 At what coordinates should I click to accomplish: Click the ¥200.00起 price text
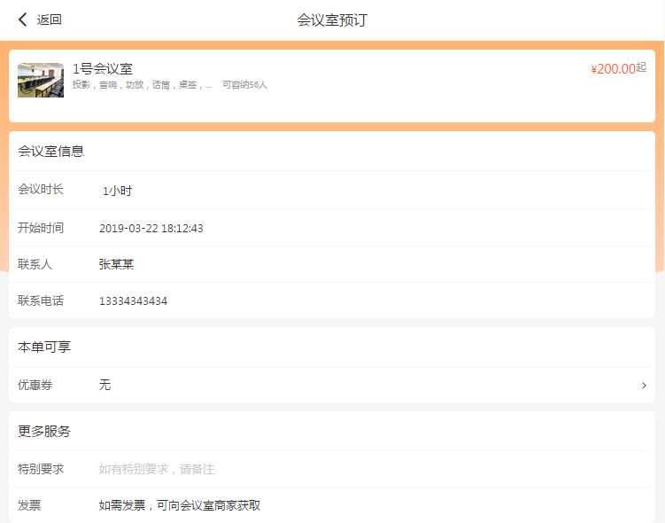tap(619, 68)
